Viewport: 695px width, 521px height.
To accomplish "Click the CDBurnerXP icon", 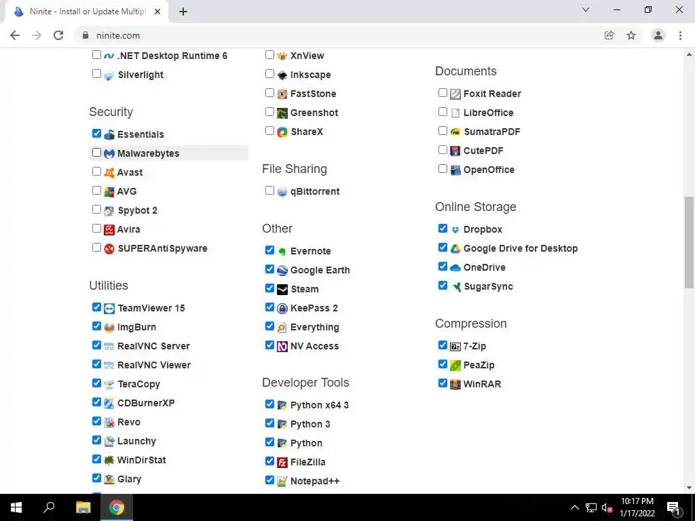I will [109, 404].
